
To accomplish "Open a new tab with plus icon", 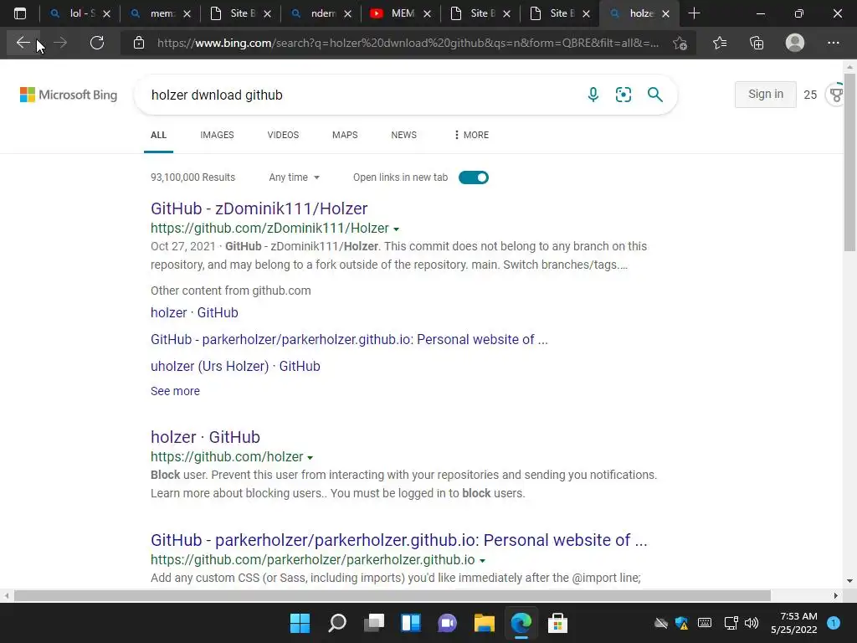I will tap(694, 13).
